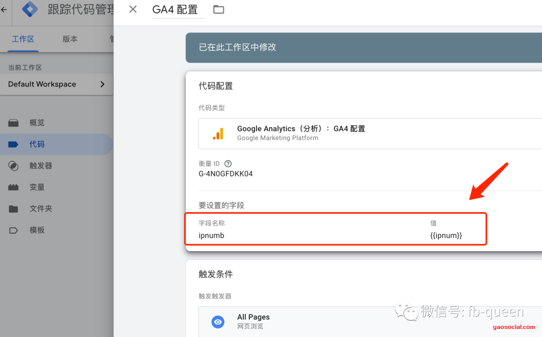Select the 代码 (Tags) sidebar icon
Image resolution: width=542 pixels, height=337 pixels.
coord(14,144)
